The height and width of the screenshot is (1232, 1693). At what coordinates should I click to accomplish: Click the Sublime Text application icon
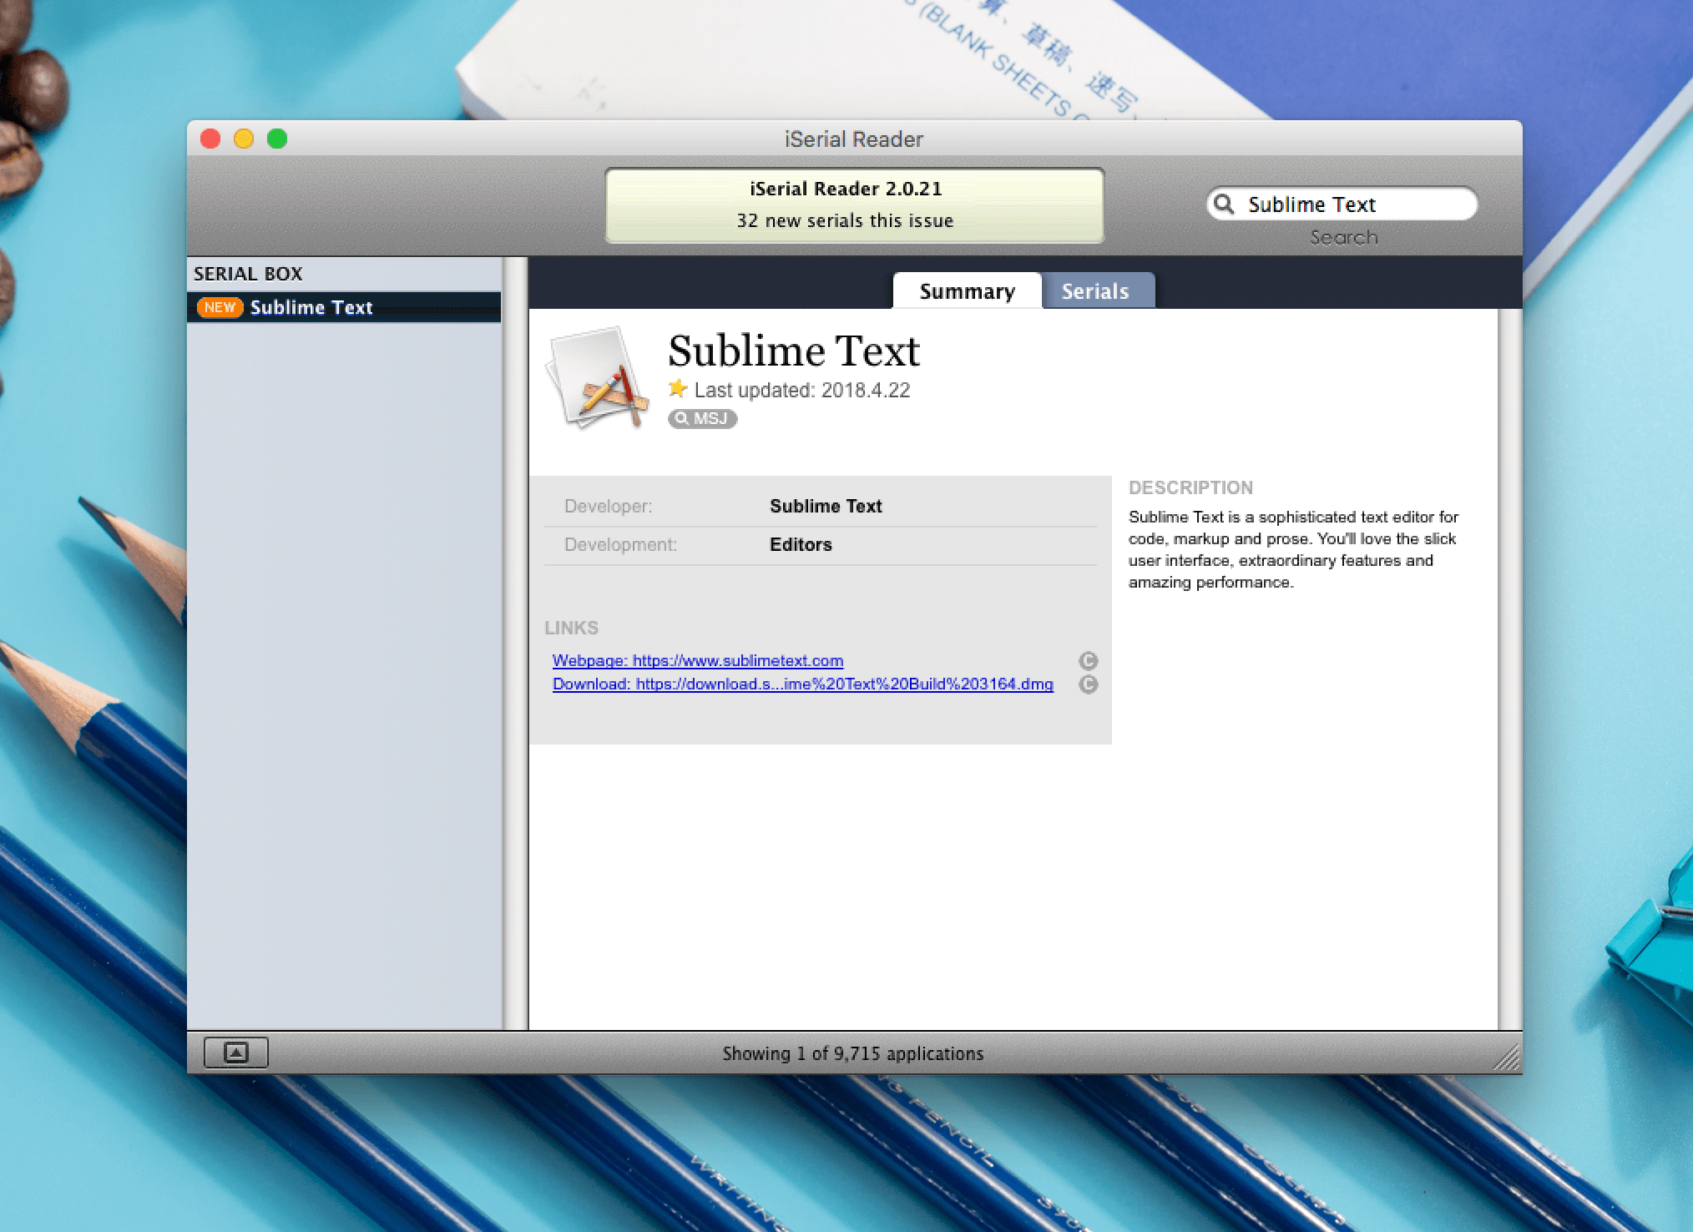(597, 378)
